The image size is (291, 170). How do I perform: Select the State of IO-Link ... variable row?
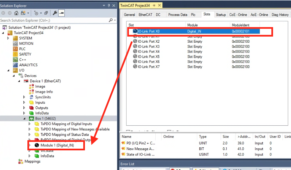click(205, 154)
